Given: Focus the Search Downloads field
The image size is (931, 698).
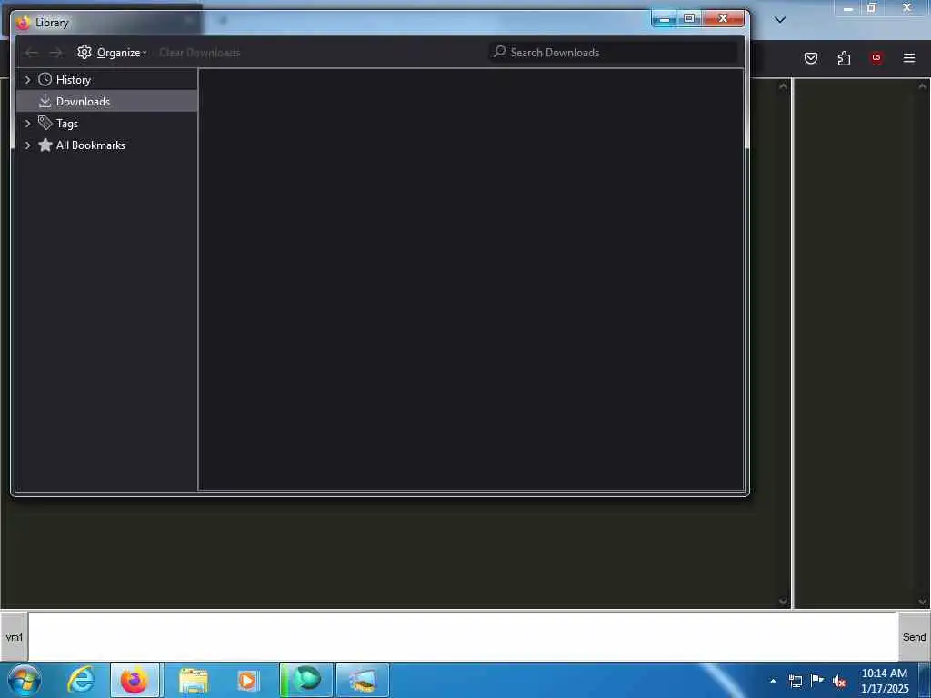Looking at the screenshot, I should coord(614,52).
